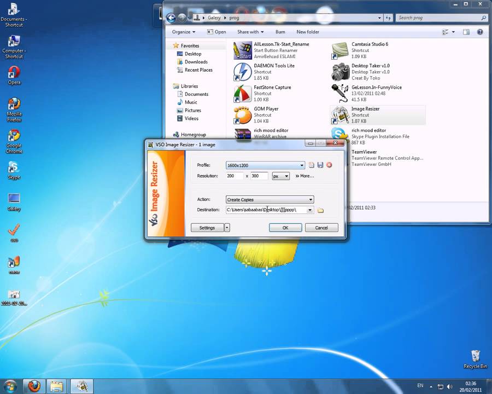Open the Share with menu in Explorer
The width and height of the screenshot is (492, 394).
[x=250, y=32]
